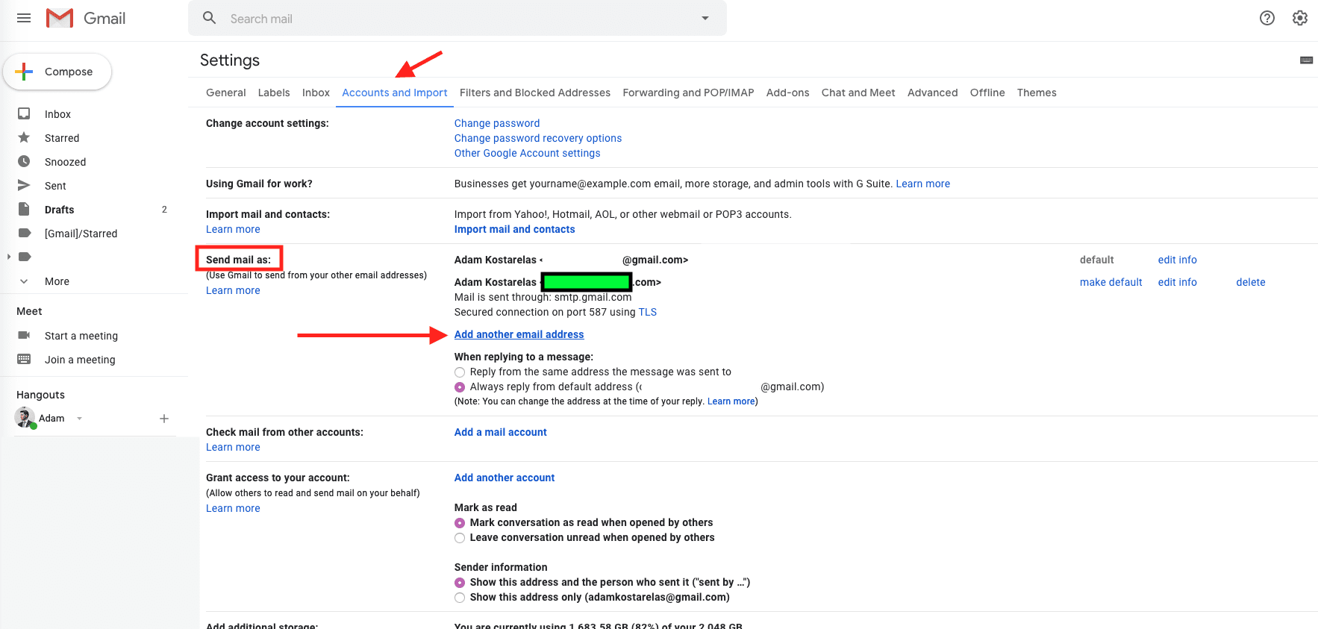Expand the More section in sidebar
This screenshot has width=1318, height=629.
[x=25, y=281]
